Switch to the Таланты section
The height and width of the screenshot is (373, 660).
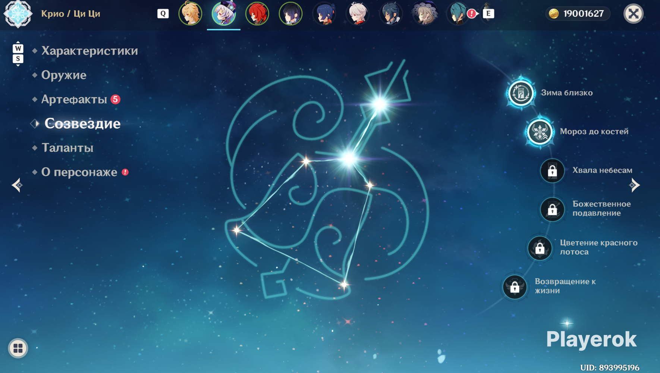pos(67,148)
